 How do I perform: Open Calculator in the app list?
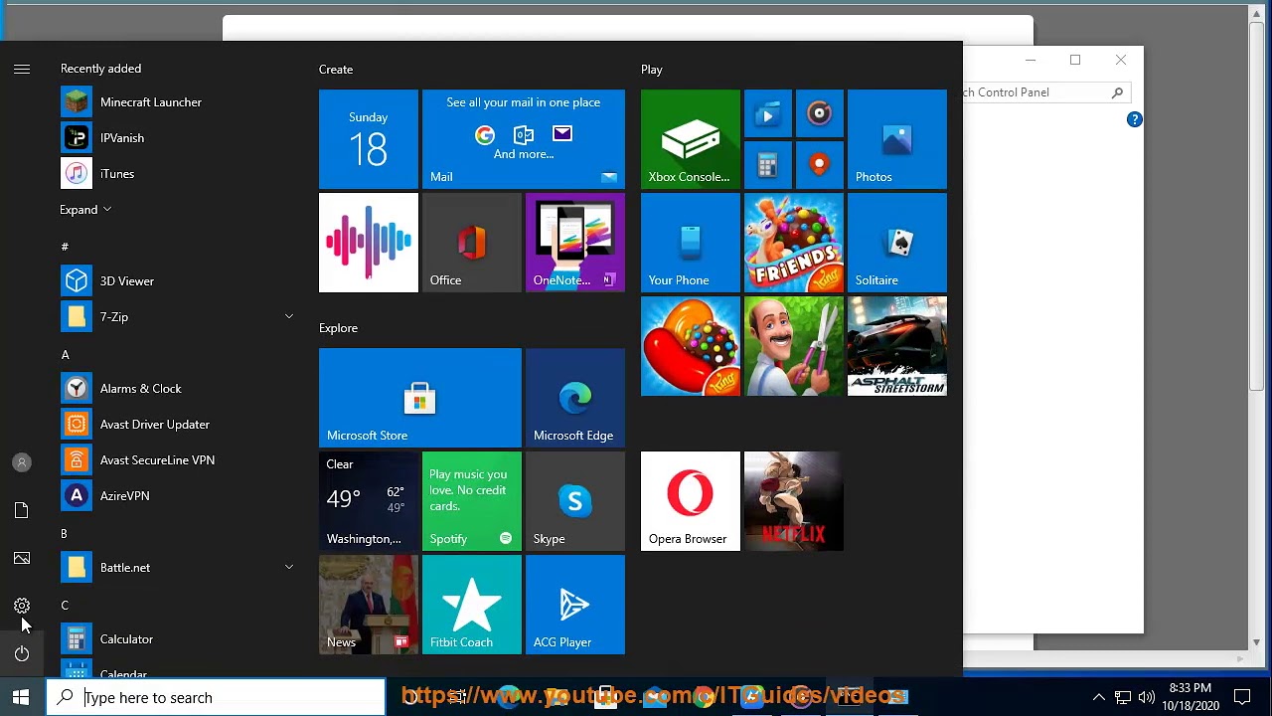point(179,639)
